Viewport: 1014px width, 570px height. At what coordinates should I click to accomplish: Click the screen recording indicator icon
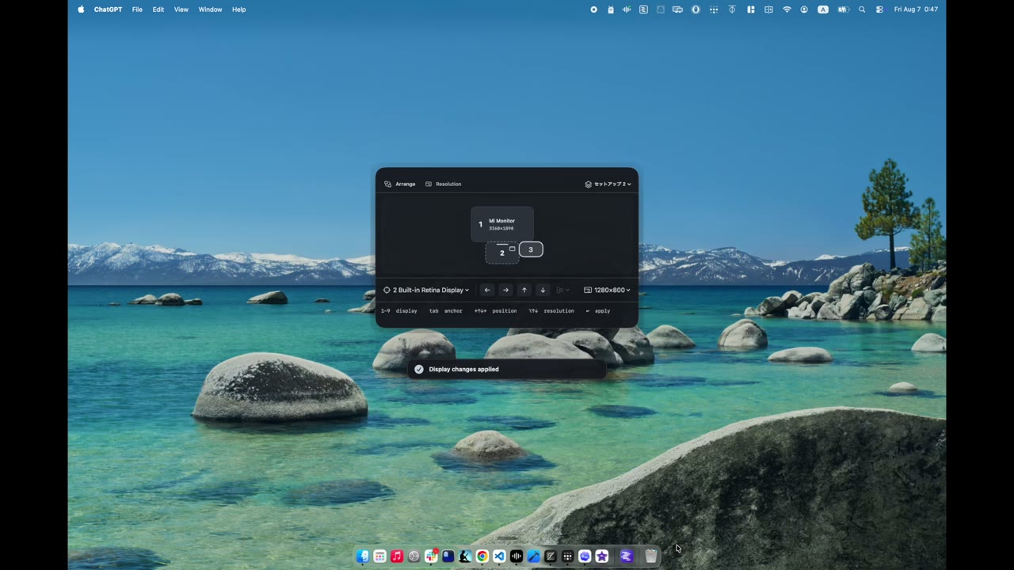click(594, 9)
